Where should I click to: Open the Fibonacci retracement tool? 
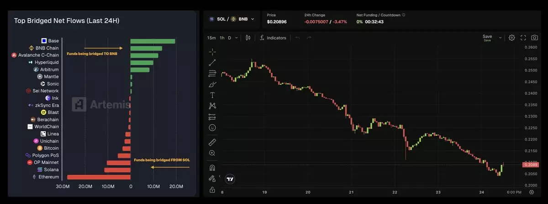[212, 73]
